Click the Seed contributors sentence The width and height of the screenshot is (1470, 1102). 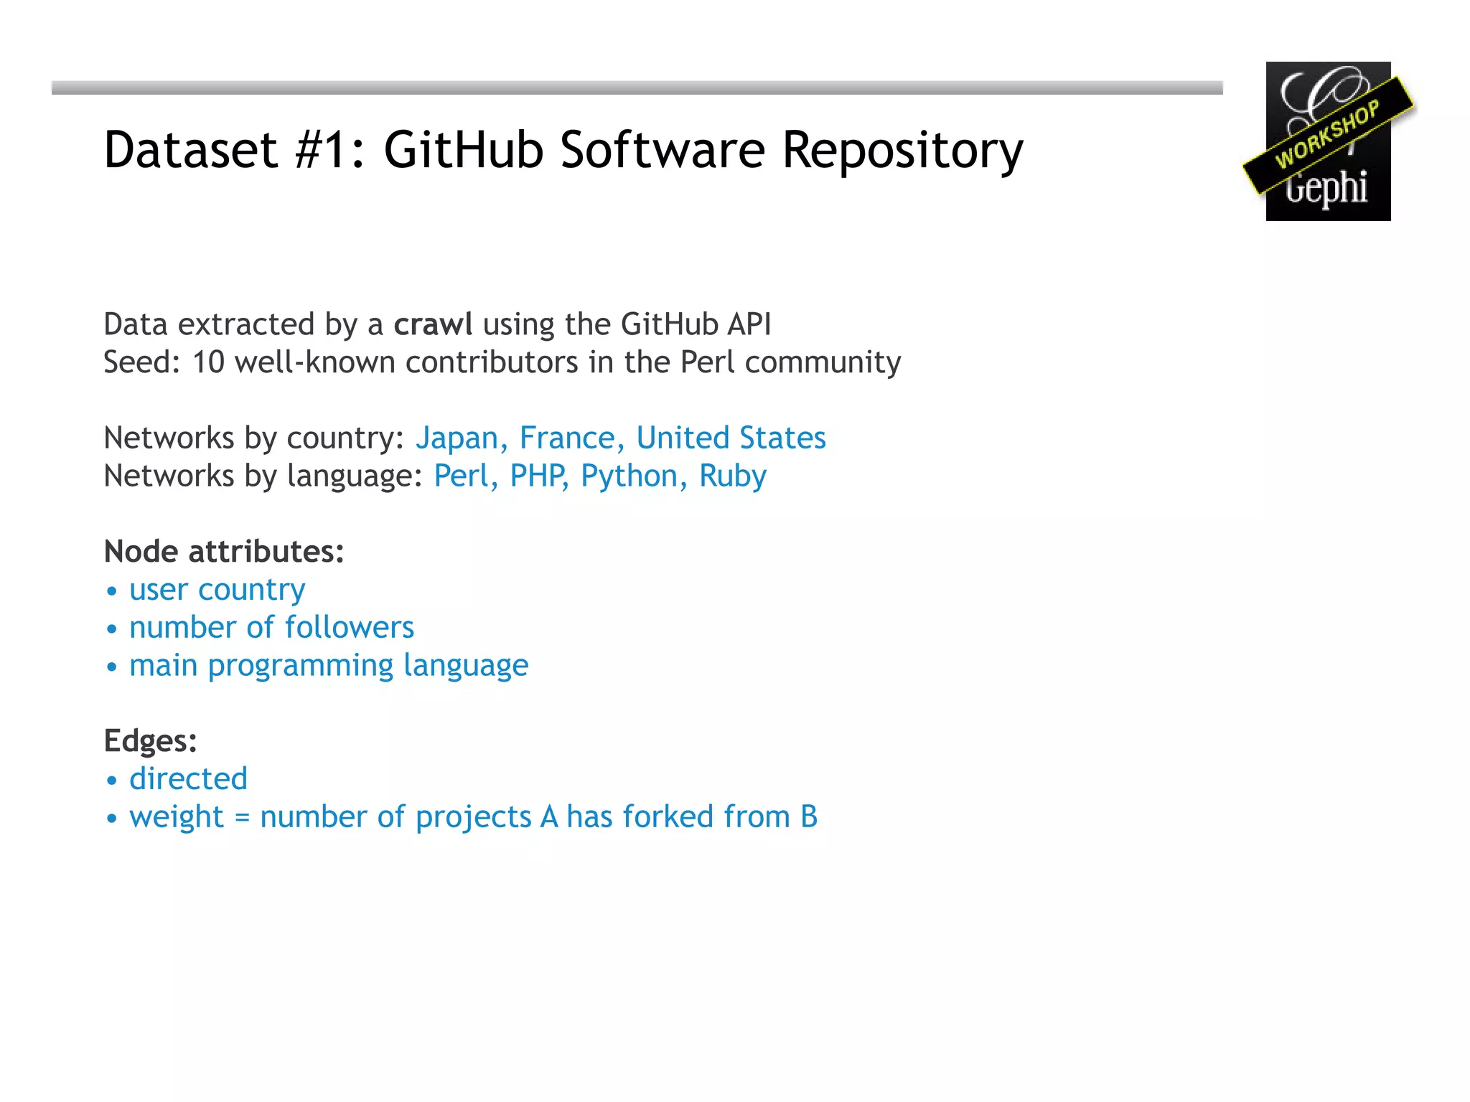click(501, 362)
